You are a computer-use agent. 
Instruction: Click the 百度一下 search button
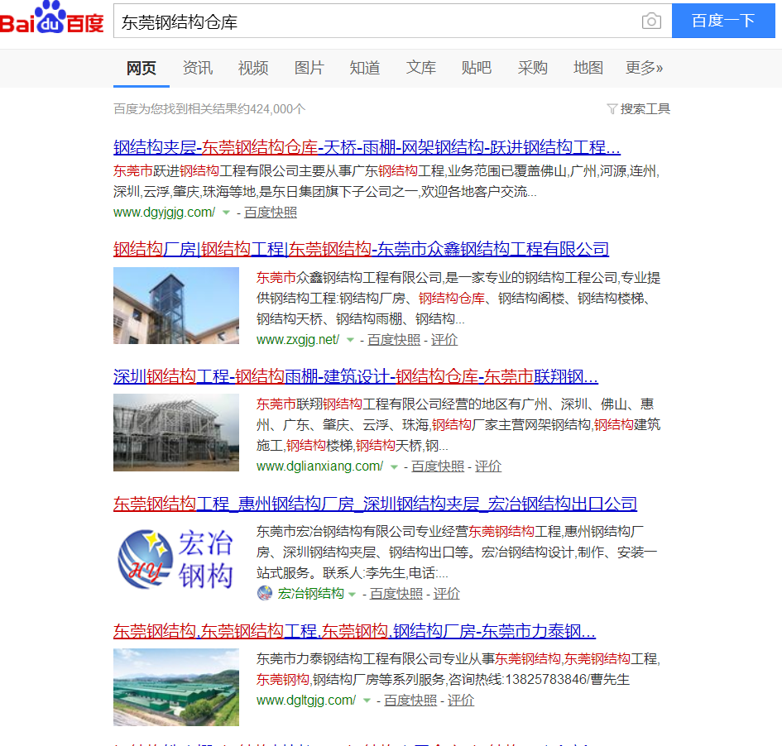723,21
